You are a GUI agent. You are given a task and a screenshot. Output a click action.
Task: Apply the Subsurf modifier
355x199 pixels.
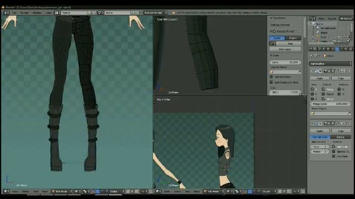pyautogui.click(x=319, y=131)
